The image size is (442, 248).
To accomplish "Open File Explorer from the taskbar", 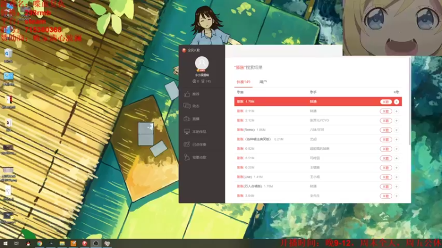I will point(62,243).
